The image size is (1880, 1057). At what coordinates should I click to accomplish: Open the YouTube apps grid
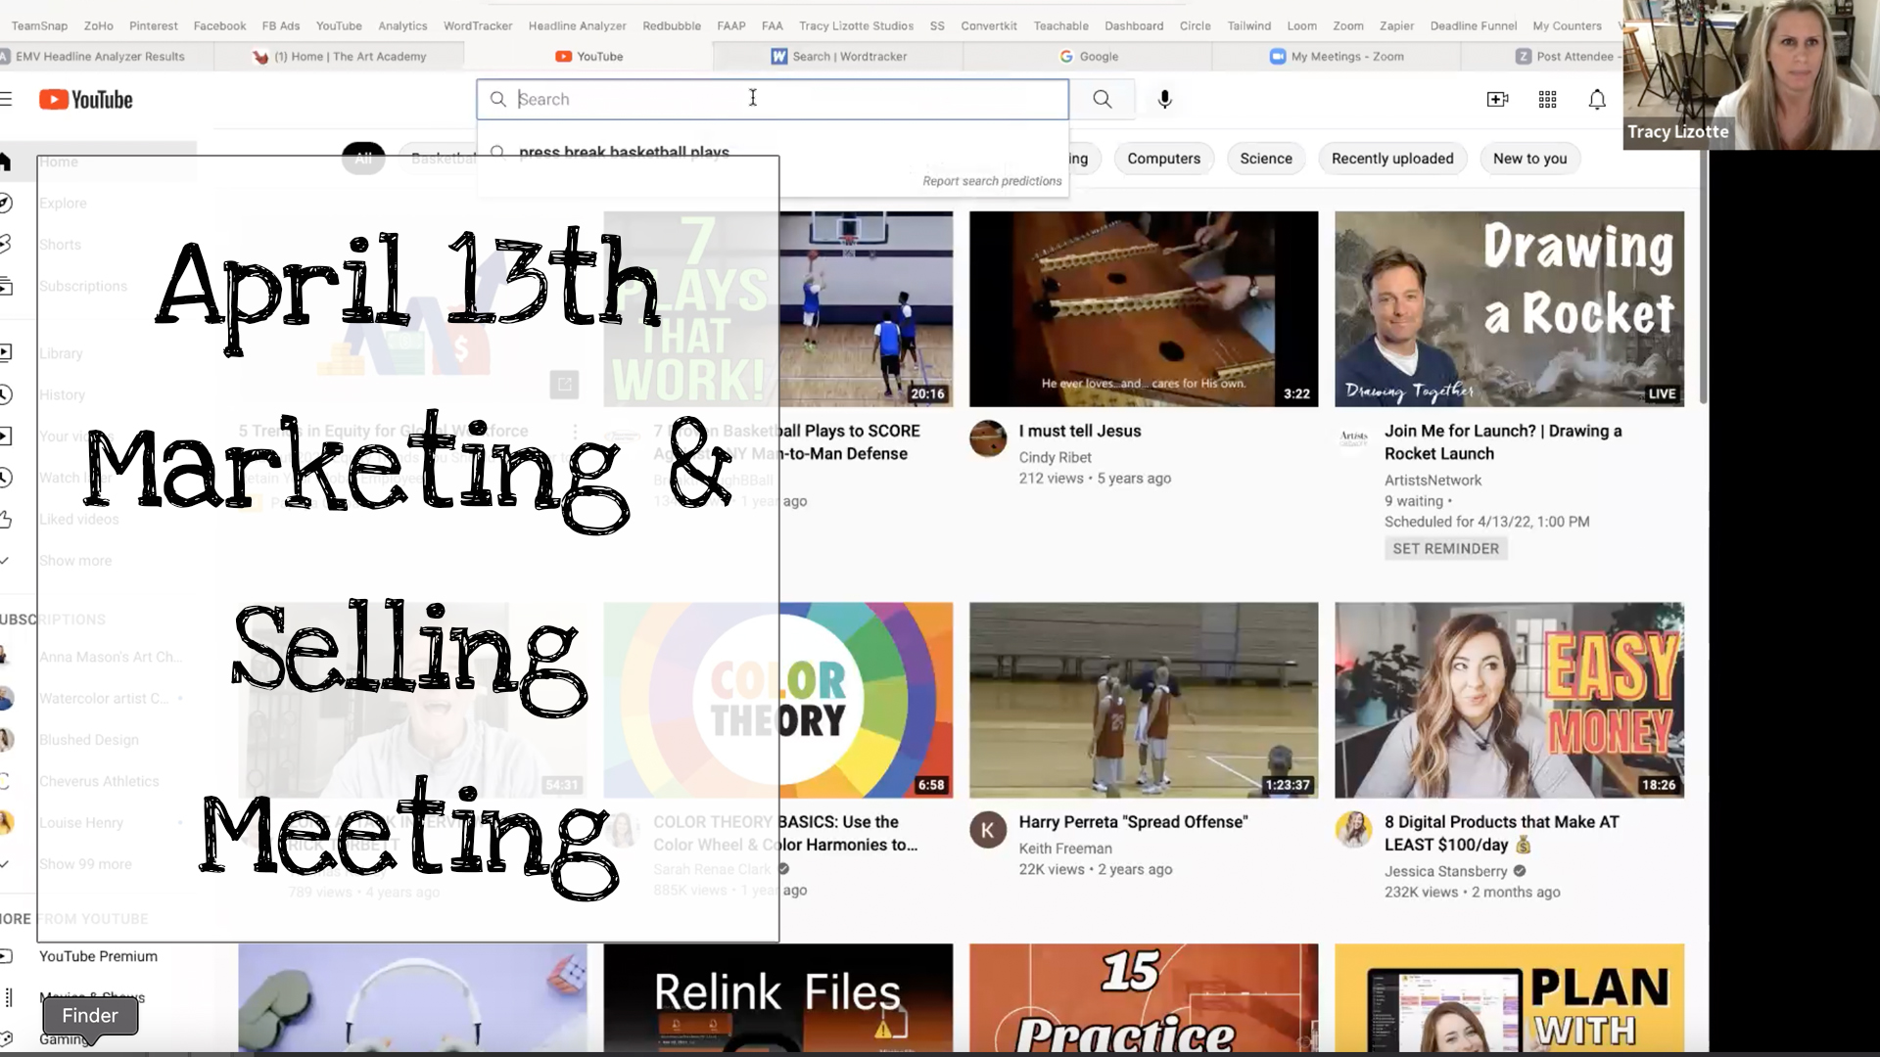1547,99
